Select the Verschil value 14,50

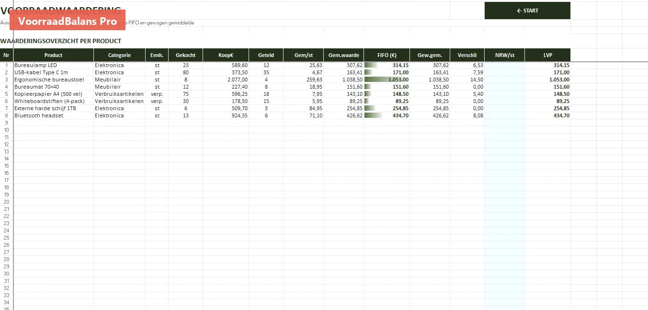click(x=467, y=80)
